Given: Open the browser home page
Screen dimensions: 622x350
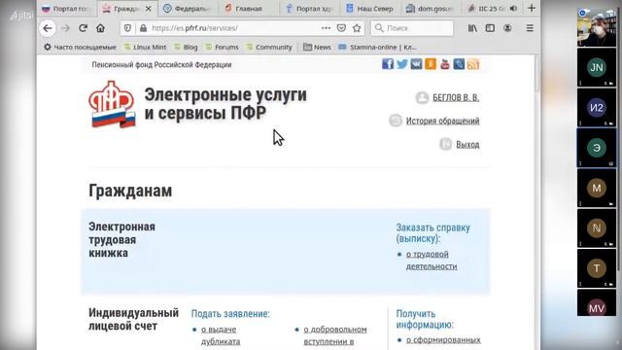Looking at the screenshot, I should (100, 28).
